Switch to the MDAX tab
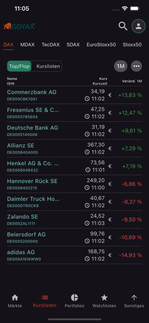Viewport: 149px width, 323px height. pyautogui.click(x=27, y=45)
